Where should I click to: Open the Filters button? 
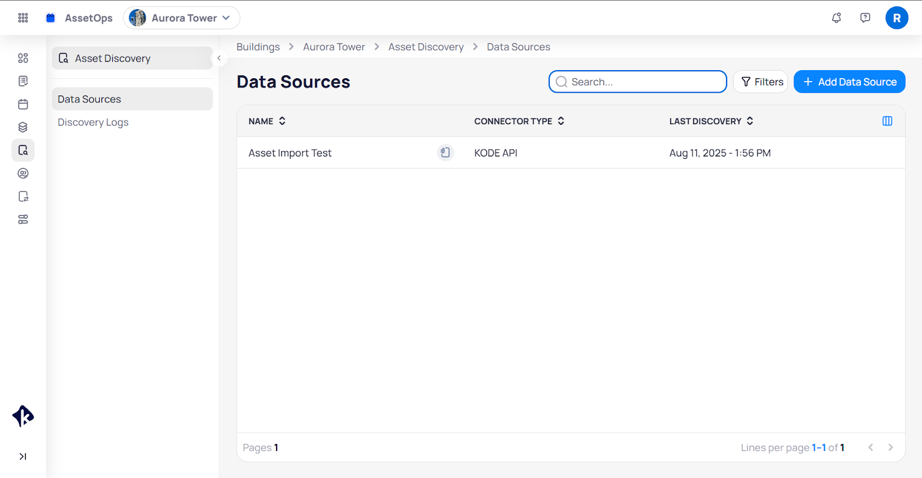coord(761,82)
